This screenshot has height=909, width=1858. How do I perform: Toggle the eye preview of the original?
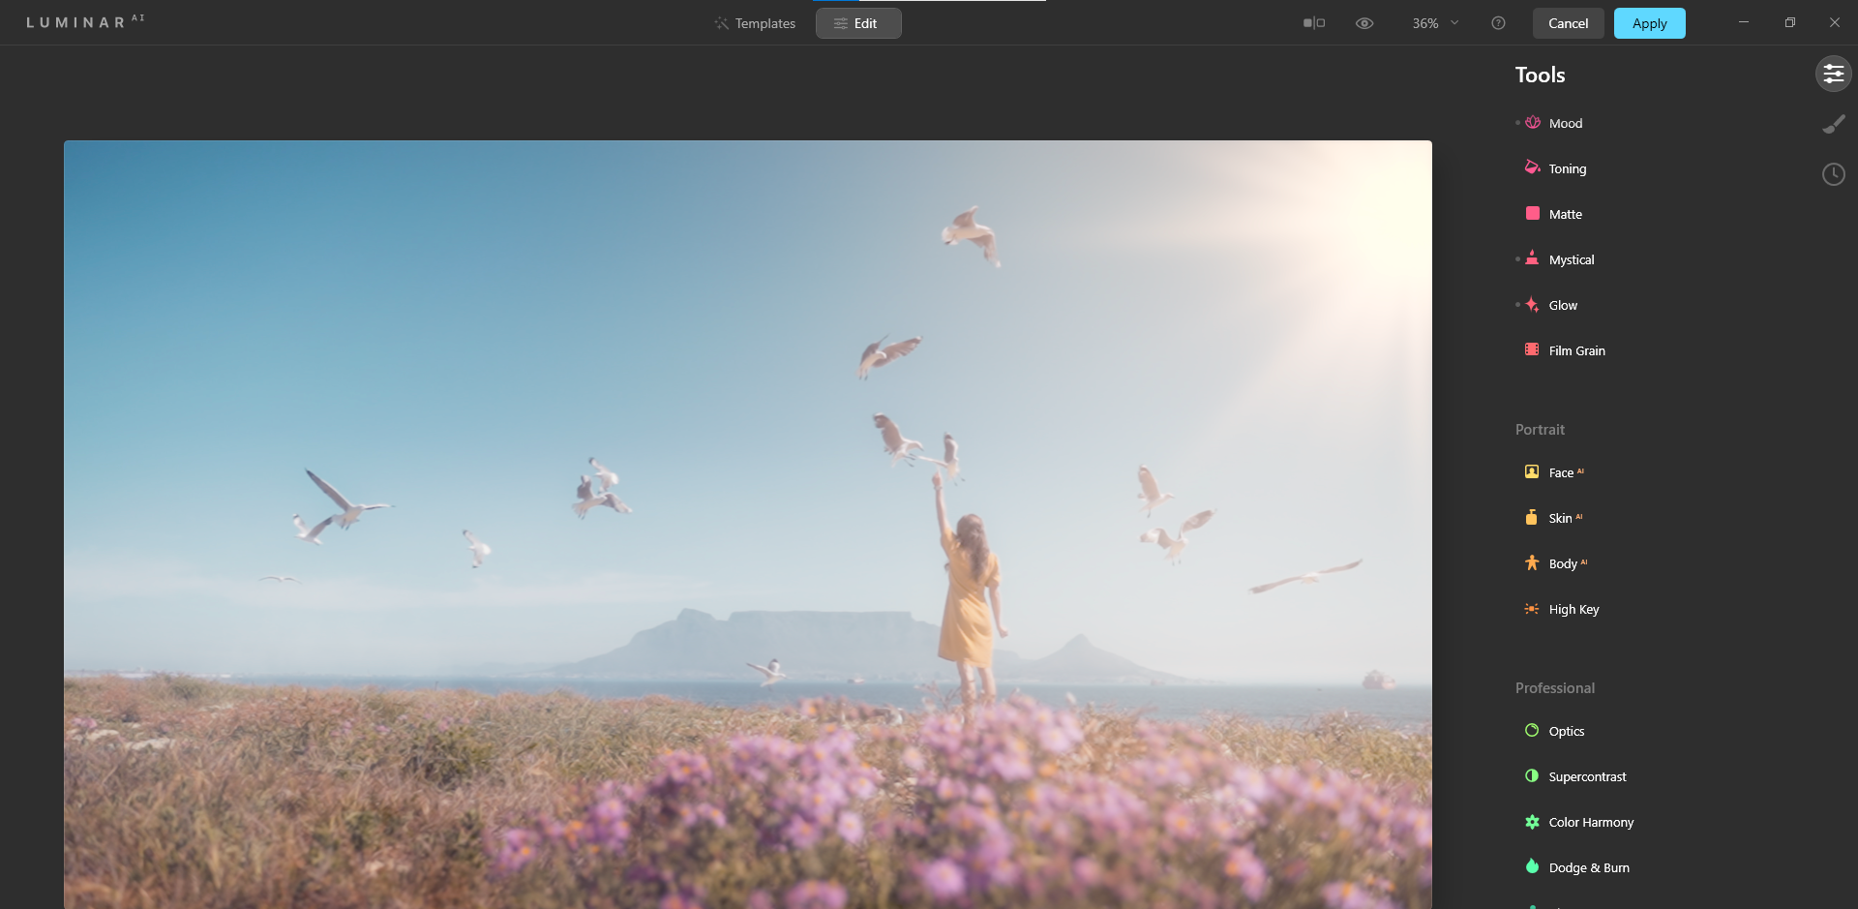[x=1364, y=23]
